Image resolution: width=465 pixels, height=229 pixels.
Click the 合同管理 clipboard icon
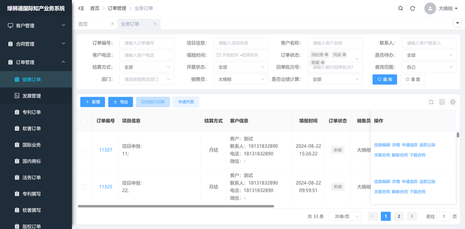coord(10,44)
